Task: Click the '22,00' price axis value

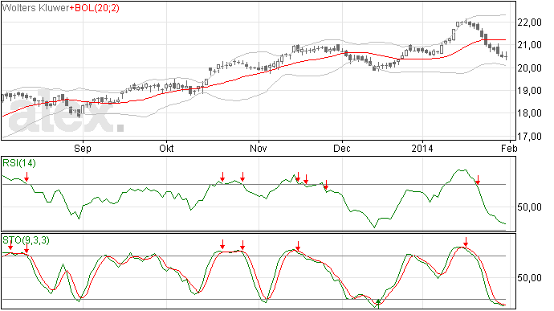Action: [x=529, y=23]
